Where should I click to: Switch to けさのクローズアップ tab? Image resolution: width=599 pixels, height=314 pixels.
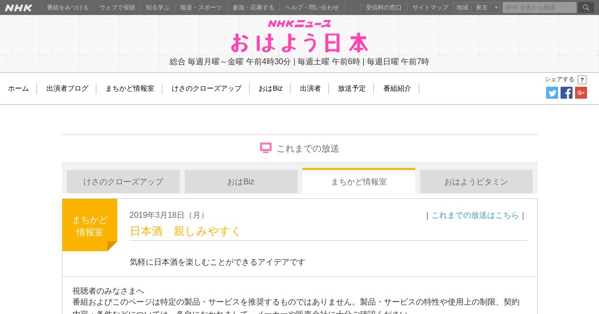click(x=123, y=181)
